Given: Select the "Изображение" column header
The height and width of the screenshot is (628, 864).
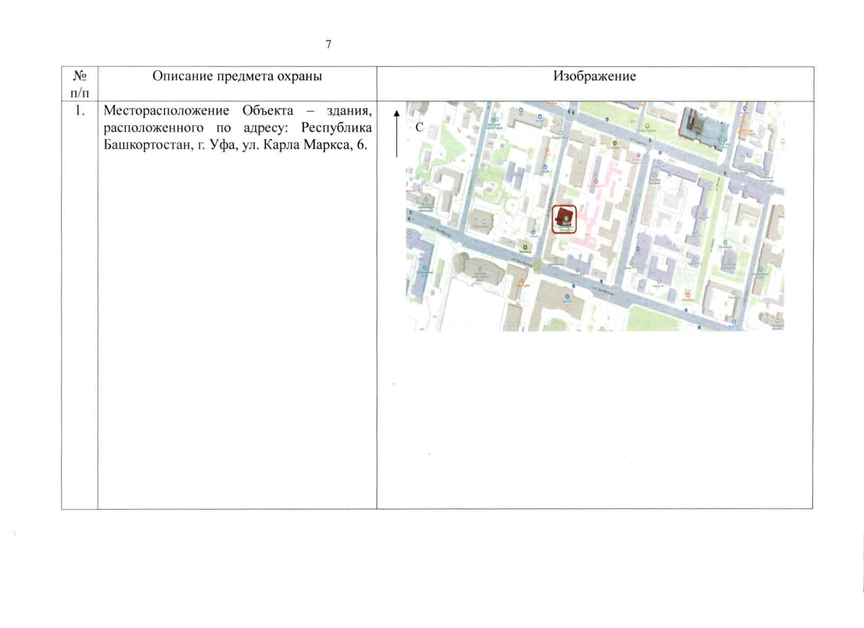Looking at the screenshot, I should (594, 76).
